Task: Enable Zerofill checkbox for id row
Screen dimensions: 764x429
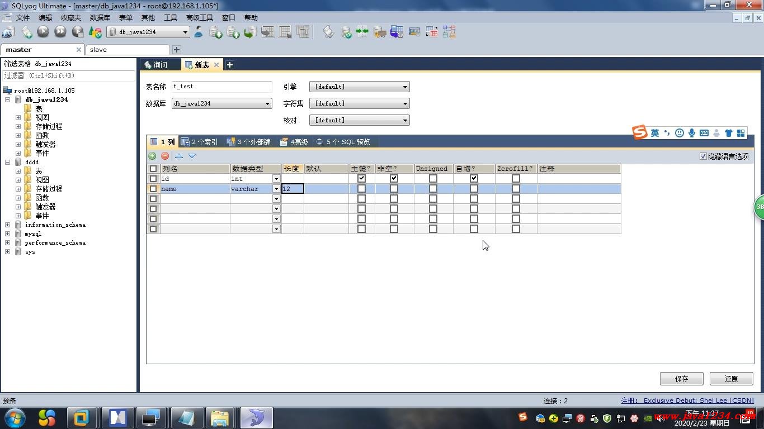Action: (x=516, y=179)
